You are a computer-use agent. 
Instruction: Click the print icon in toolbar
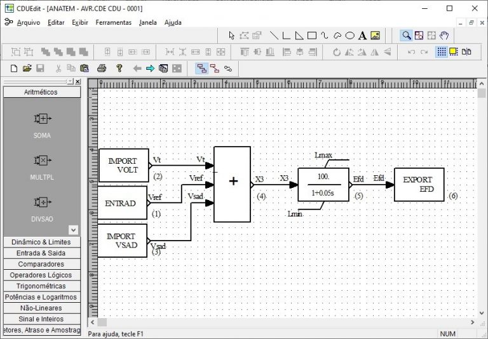click(101, 68)
